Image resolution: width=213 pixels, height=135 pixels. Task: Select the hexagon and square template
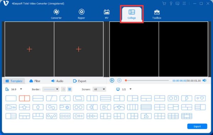(x=173, y=98)
